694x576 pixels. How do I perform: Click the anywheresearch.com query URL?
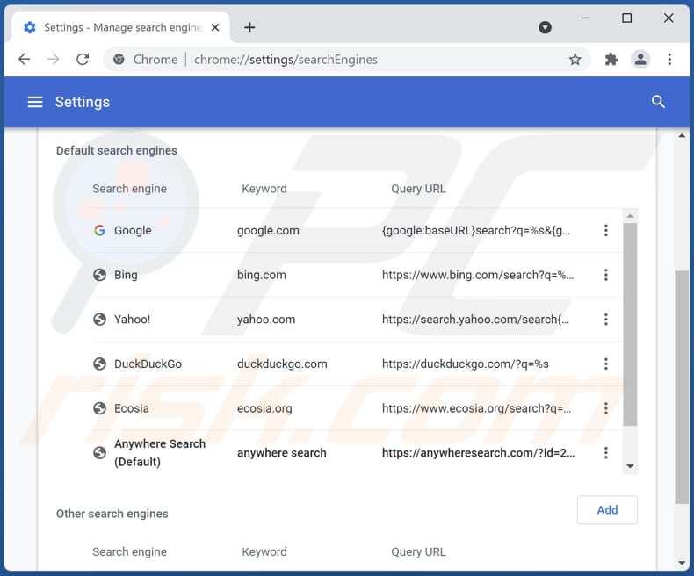tap(479, 453)
